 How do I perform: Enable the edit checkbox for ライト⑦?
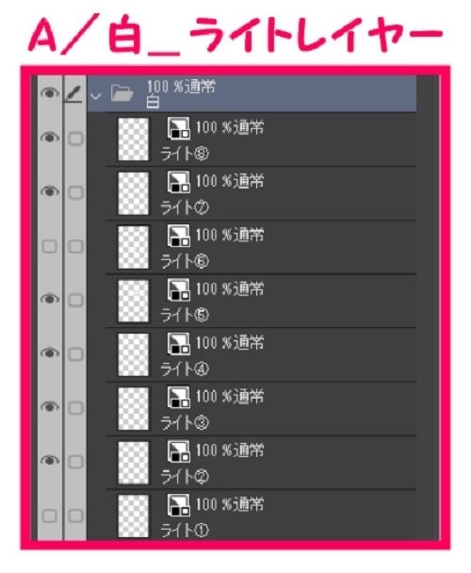click(75, 192)
